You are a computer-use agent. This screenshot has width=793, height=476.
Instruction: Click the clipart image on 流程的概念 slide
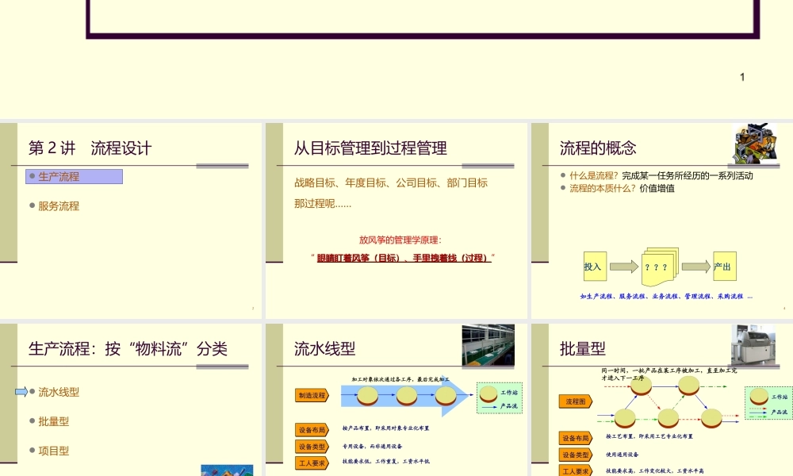tap(753, 144)
